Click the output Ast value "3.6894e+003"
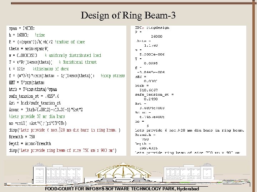This screenshot has height=192, width=257. pyautogui.click(x=152, y=108)
